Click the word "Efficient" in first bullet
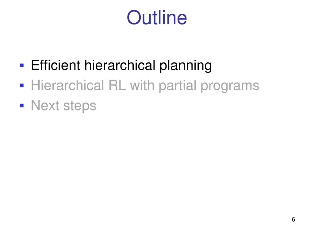This screenshot has width=314, height=235. click(x=56, y=65)
